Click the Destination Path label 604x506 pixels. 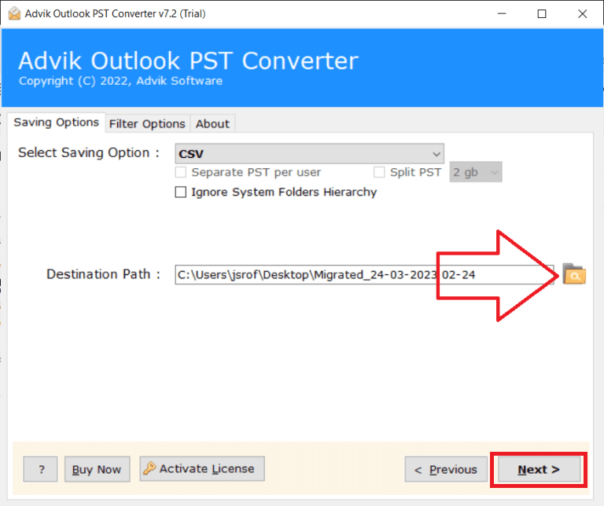(x=103, y=274)
